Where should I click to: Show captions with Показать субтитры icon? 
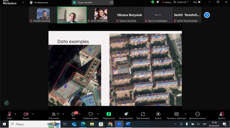click(x=177, y=114)
